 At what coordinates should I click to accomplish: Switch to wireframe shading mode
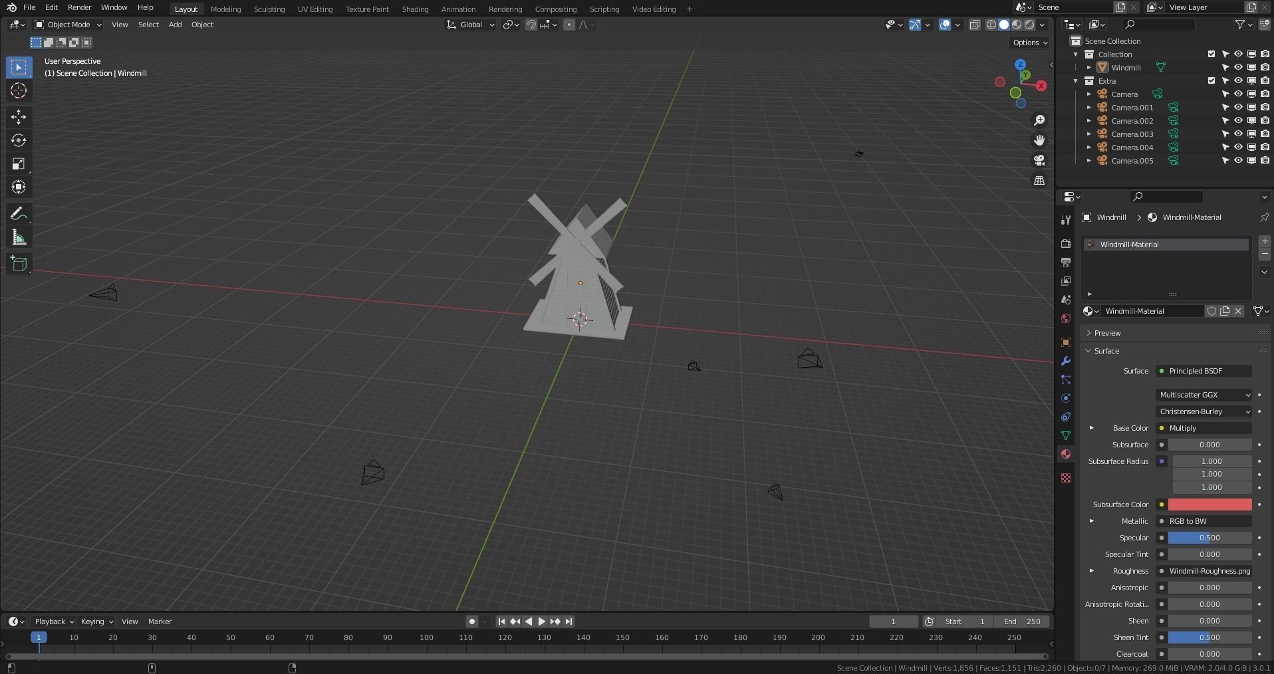[x=991, y=25]
